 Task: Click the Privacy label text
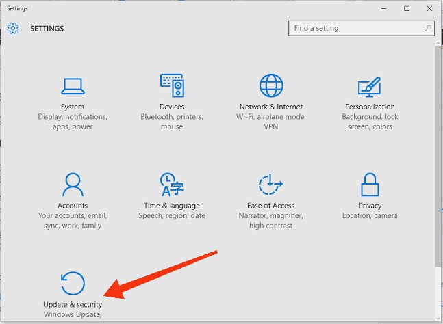coord(370,206)
